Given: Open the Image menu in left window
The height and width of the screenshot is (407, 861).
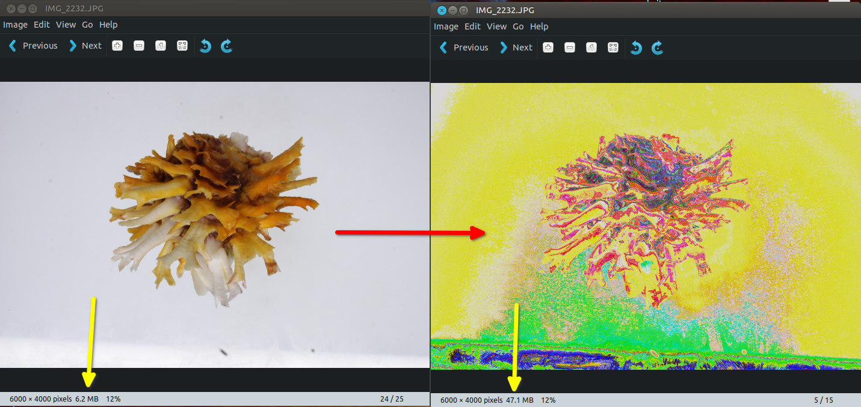Looking at the screenshot, I should pyautogui.click(x=15, y=25).
